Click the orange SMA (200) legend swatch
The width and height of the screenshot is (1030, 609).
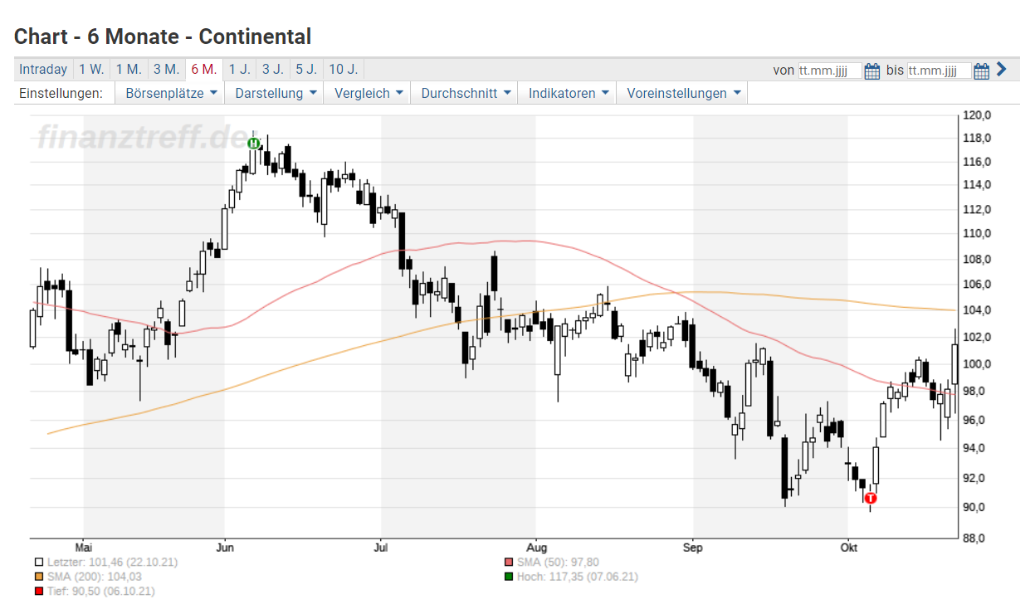38,577
